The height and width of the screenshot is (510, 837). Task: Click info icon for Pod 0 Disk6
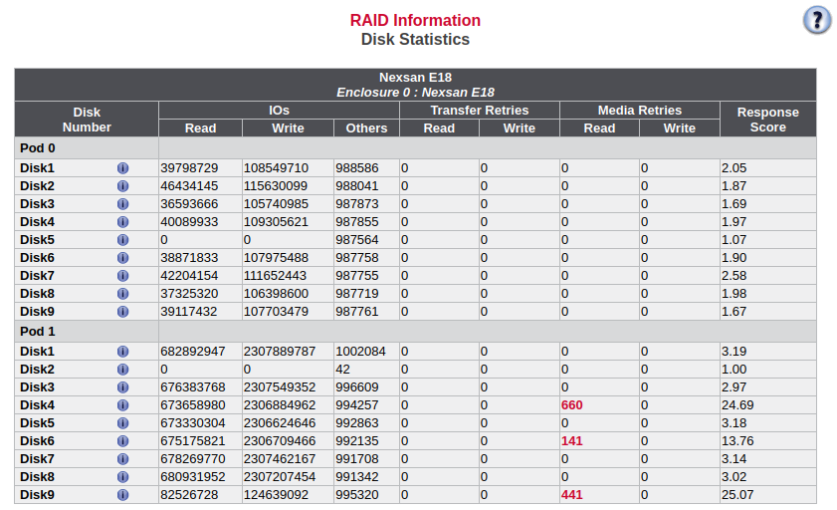tap(122, 258)
